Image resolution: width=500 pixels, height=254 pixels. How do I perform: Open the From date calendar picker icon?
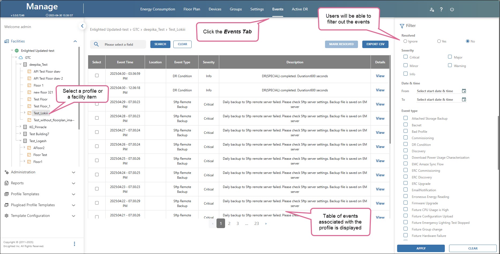[x=464, y=91]
